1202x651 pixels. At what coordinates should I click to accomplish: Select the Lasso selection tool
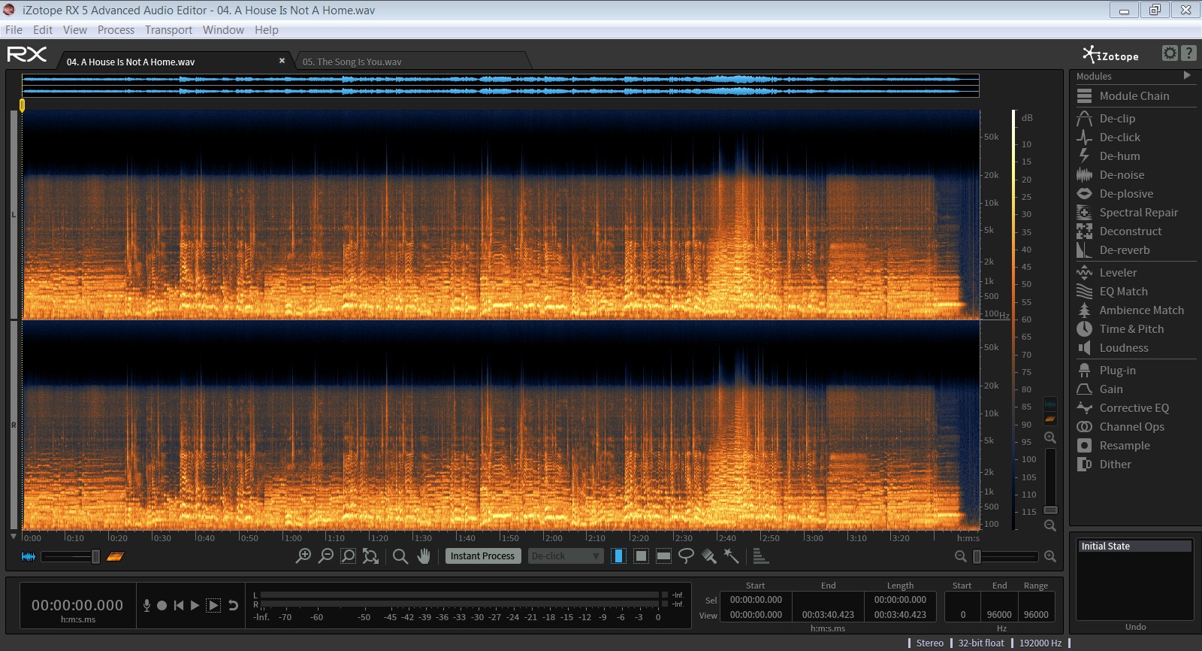pos(686,556)
